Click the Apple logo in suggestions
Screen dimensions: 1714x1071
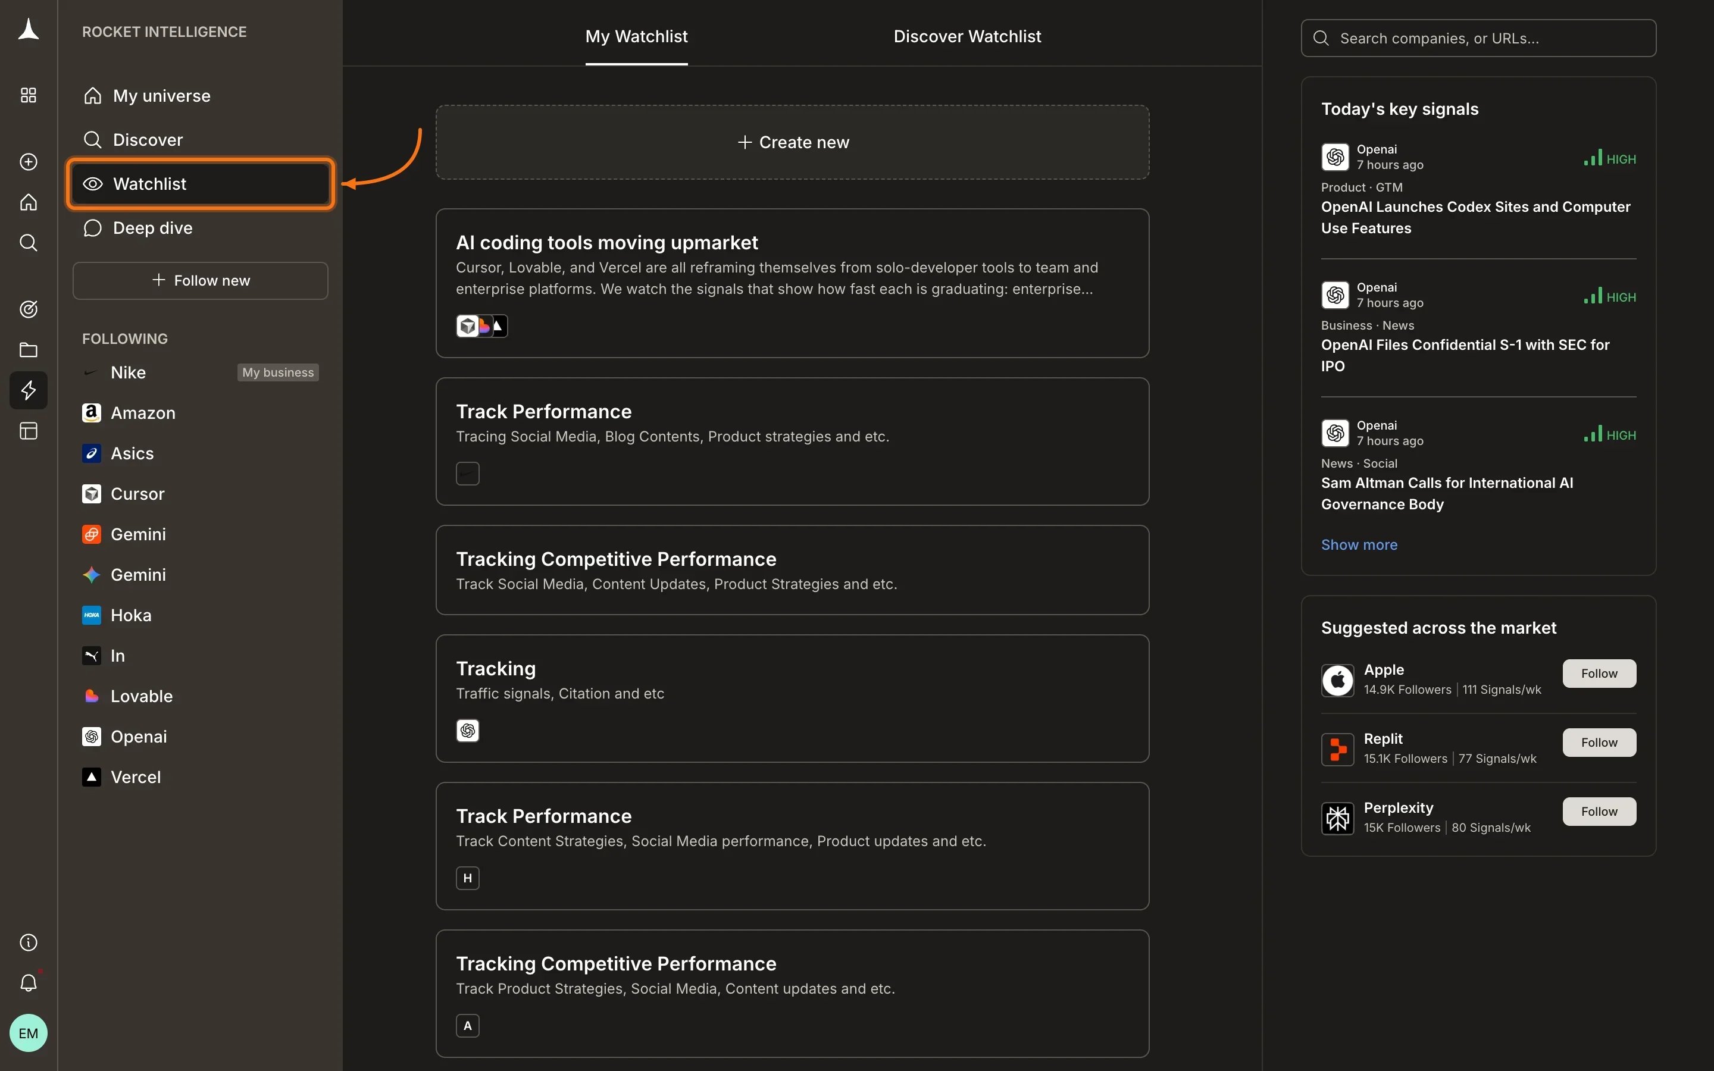click(1337, 681)
